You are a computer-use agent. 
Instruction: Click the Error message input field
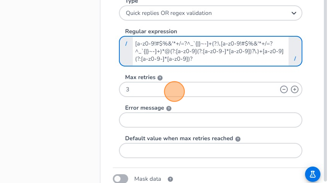click(210, 120)
